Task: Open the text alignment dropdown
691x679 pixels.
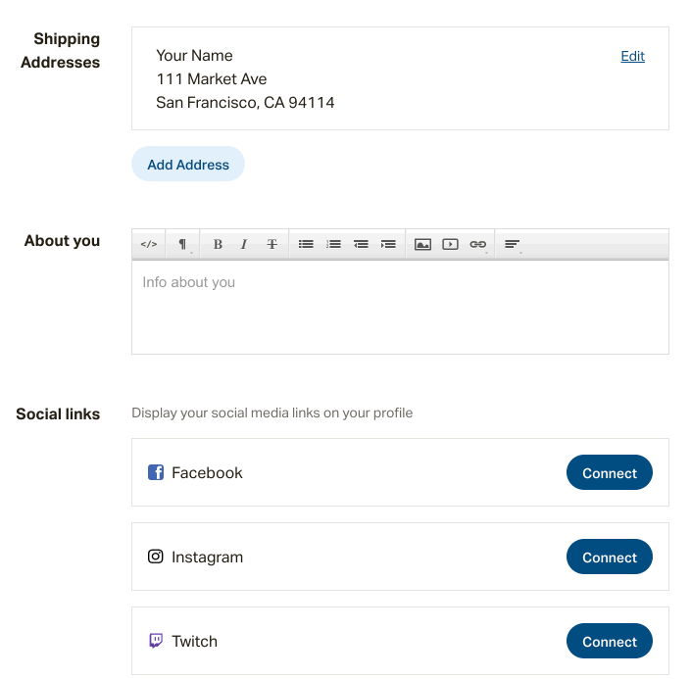Action: [512, 244]
